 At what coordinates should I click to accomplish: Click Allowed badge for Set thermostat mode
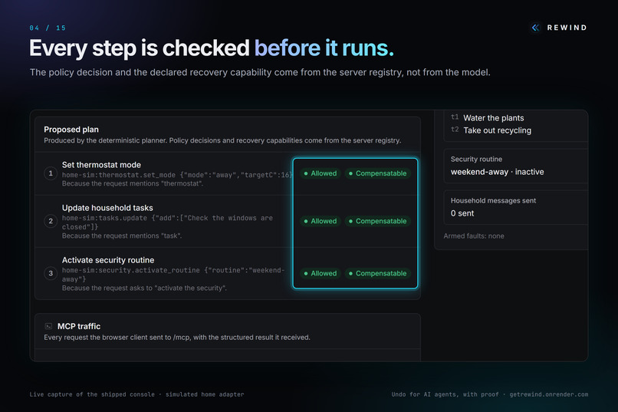320,173
